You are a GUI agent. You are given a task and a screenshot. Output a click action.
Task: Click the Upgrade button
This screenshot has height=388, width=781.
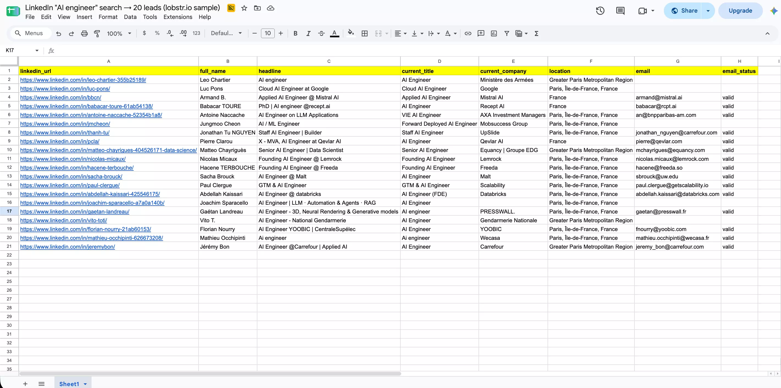click(x=740, y=11)
